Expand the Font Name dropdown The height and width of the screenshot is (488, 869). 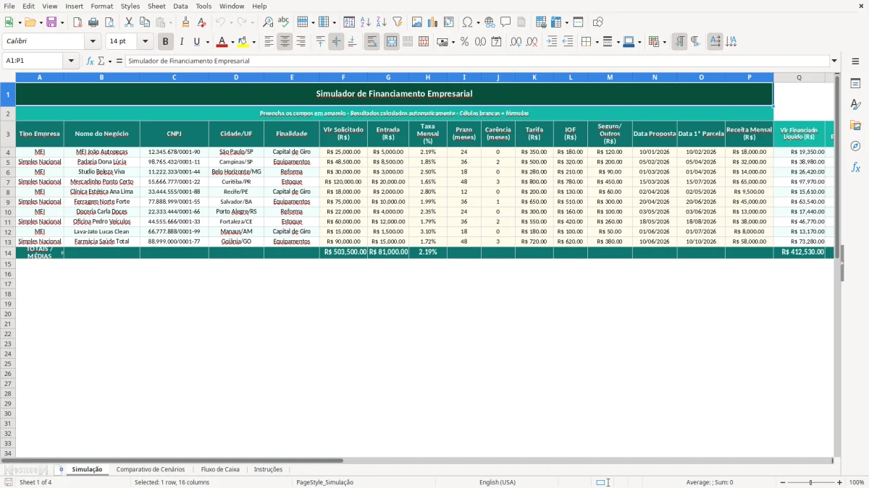tap(93, 42)
